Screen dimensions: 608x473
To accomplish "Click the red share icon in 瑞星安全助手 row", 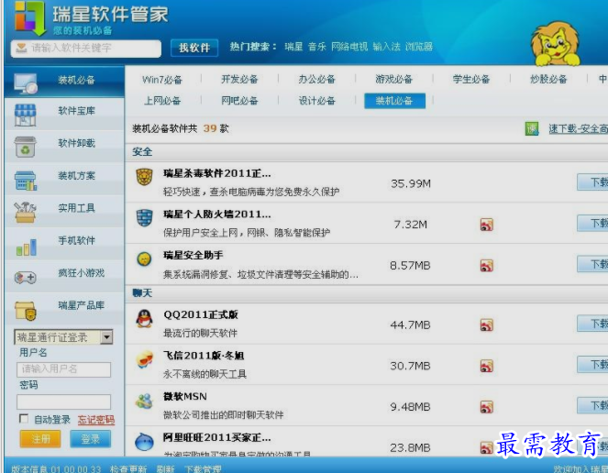I will pos(487,266).
